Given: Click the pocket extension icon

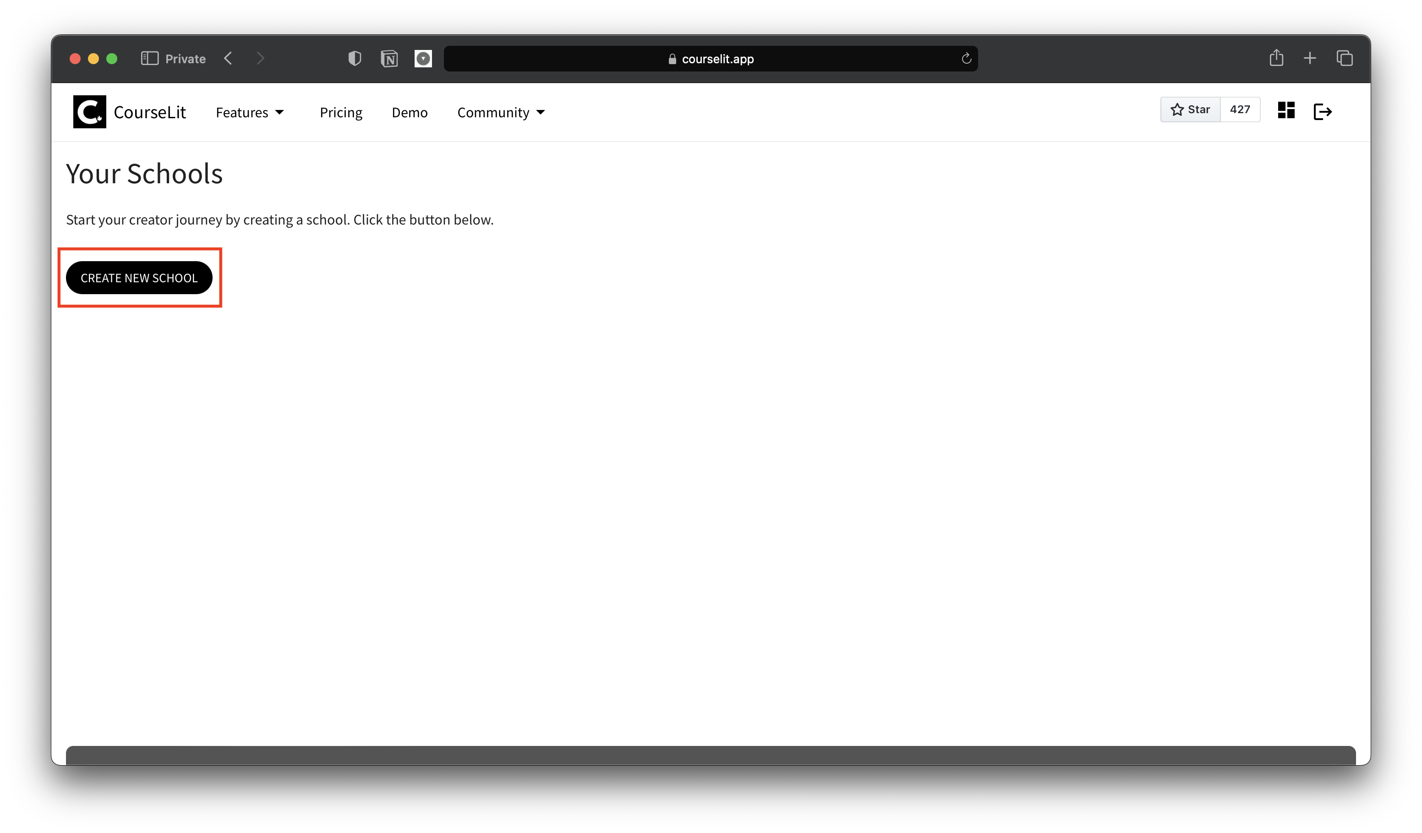Looking at the screenshot, I should [423, 59].
